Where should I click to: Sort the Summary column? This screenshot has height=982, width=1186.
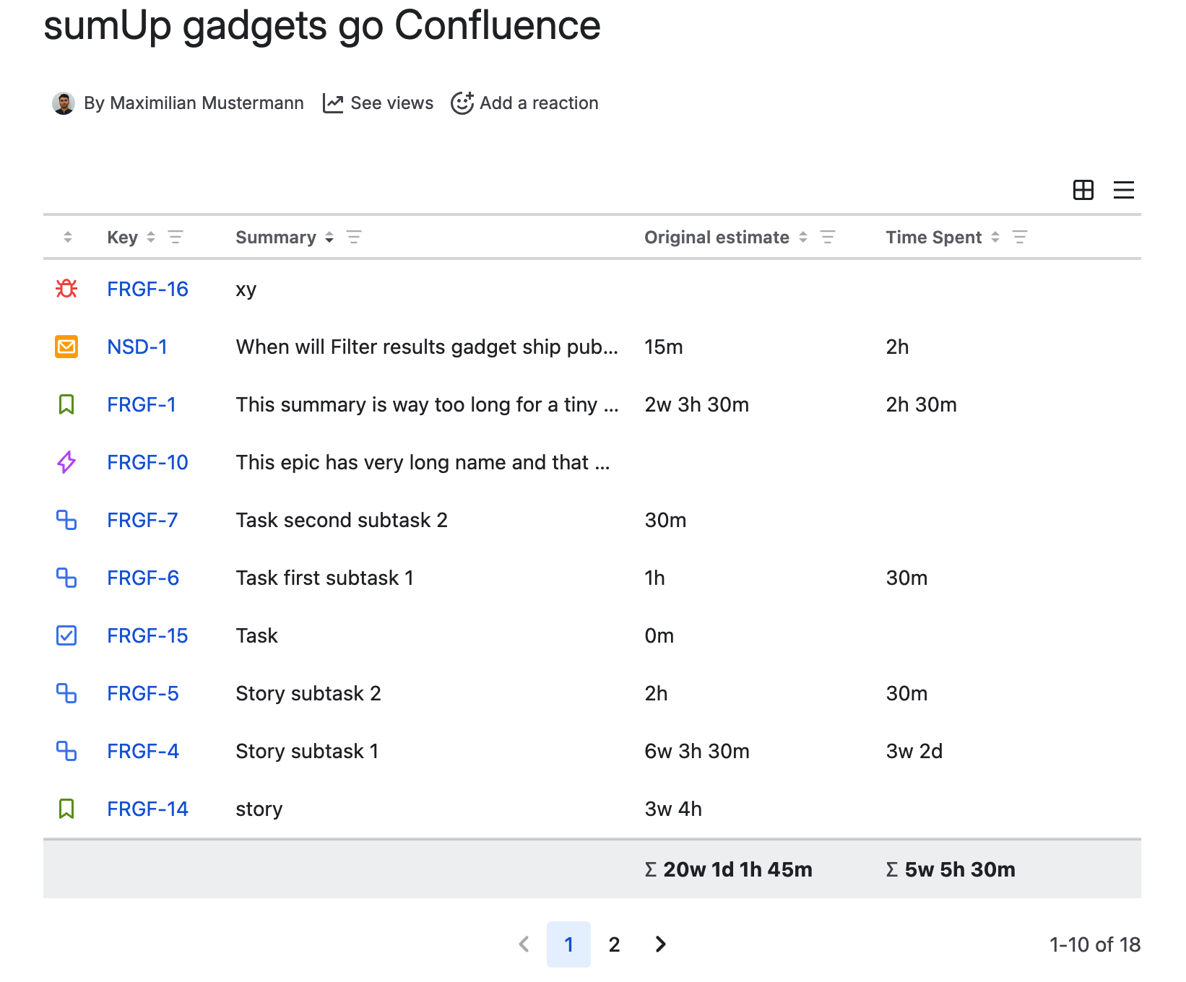coord(329,237)
